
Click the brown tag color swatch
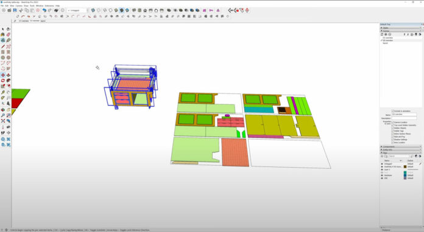click(x=405, y=167)
